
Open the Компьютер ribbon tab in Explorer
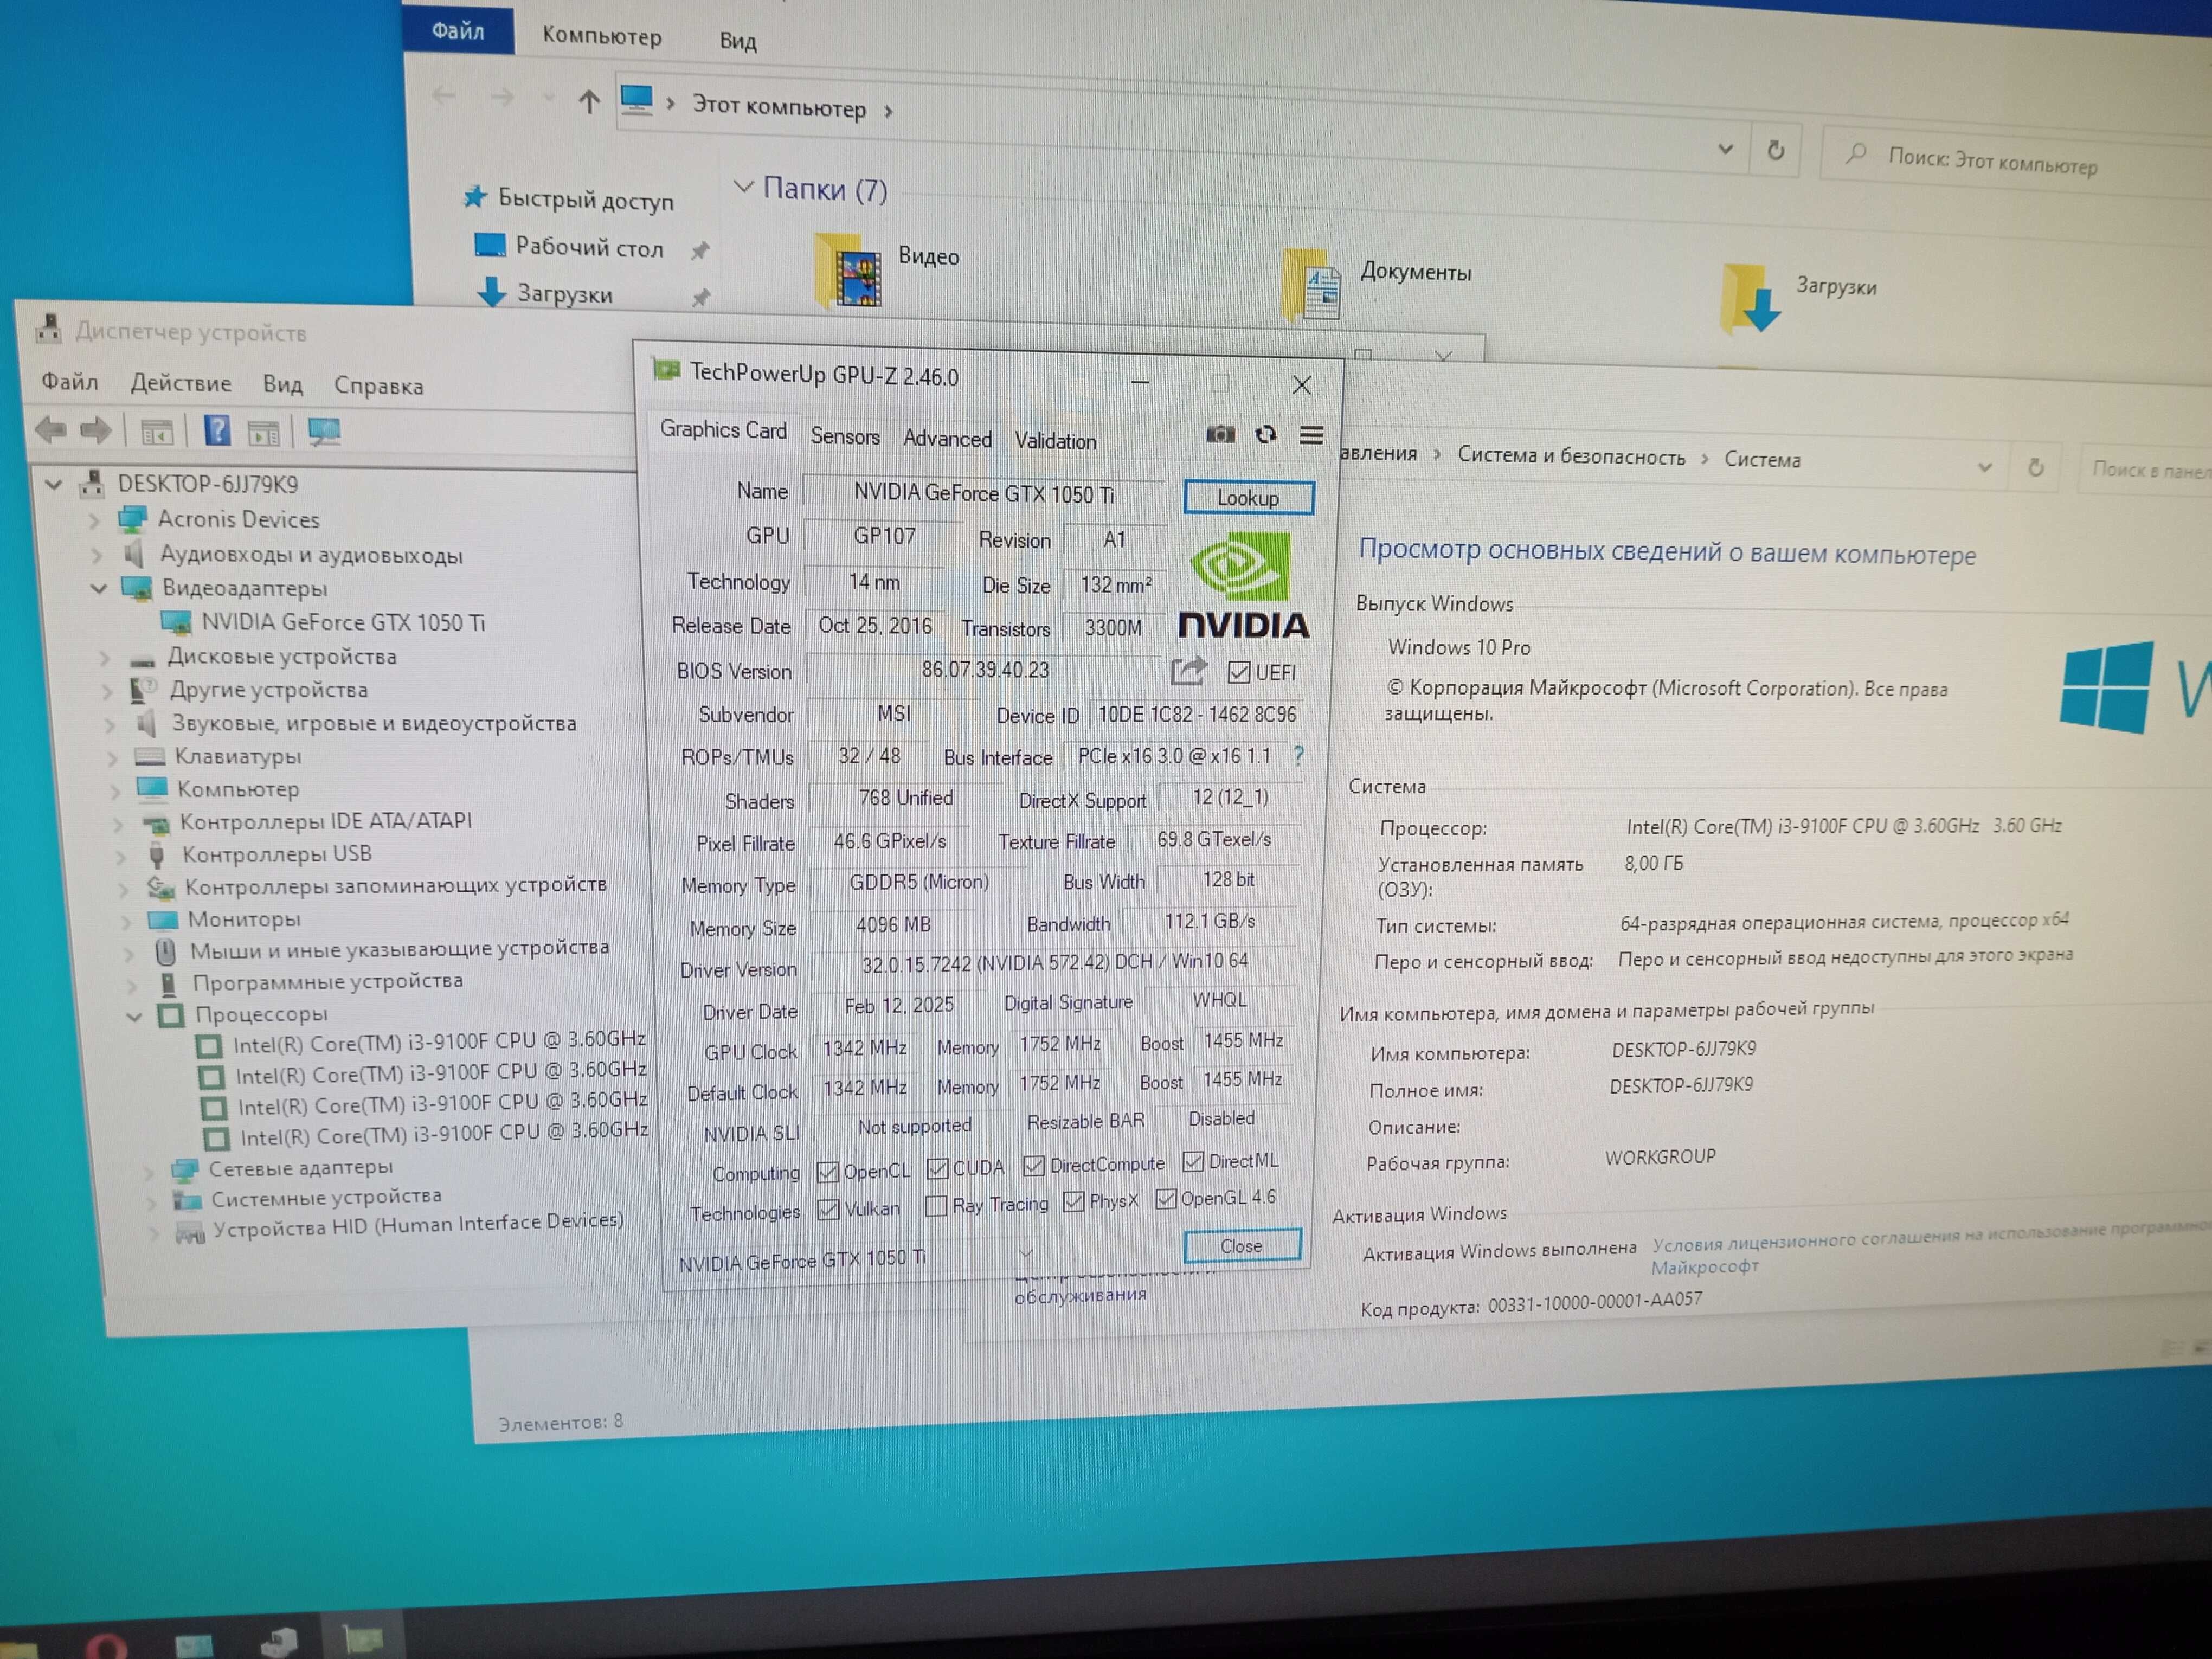tap(602, 36)
